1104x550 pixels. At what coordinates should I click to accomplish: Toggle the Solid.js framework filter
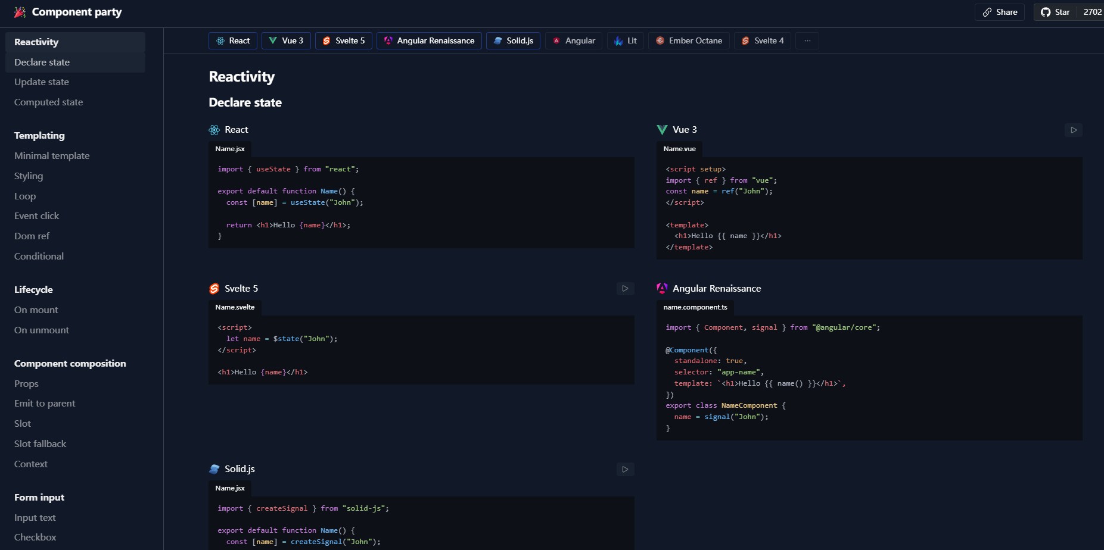coord(513,40)
